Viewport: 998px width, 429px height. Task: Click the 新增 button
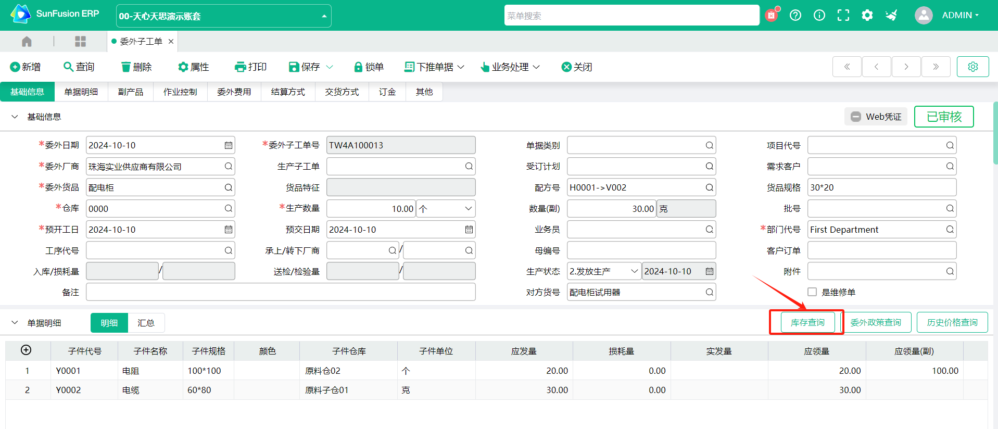point(26,67)
